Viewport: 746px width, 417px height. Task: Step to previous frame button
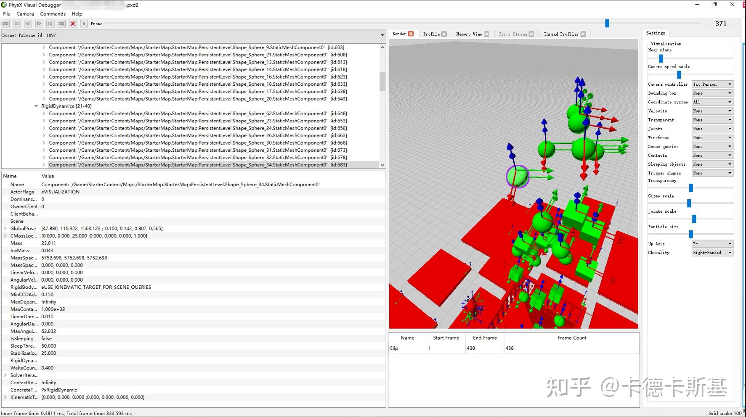pyautogui.click(x=17, y=24)
